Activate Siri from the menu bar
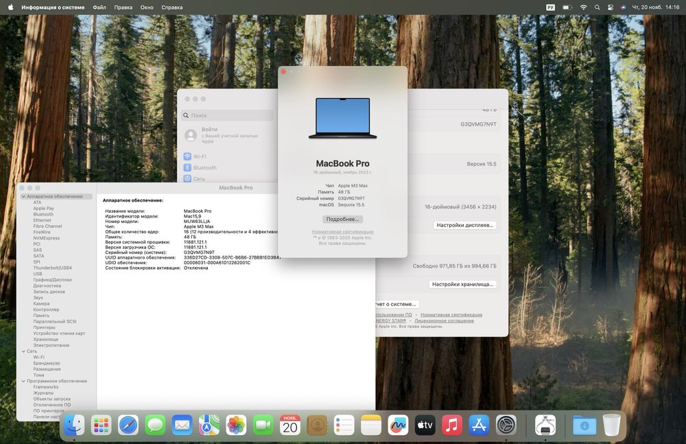This screenshot has width=686, height=444. [x=624, y=7]
